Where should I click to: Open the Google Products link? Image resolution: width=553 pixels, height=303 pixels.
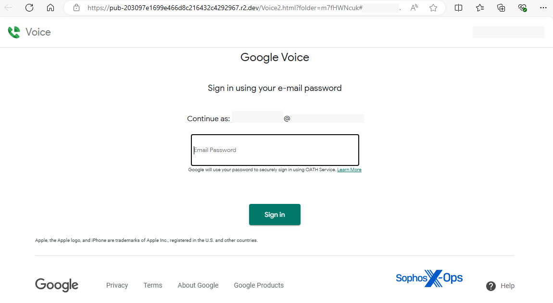[259, 285]
